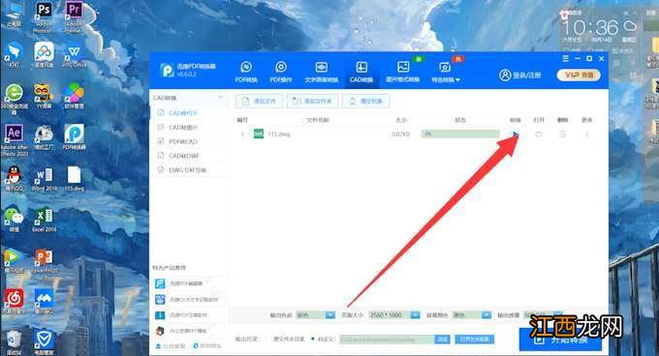Screen dimensions: 659x356
Task: Click the 0% progress bar for 111.dwg
Action: 460,134
